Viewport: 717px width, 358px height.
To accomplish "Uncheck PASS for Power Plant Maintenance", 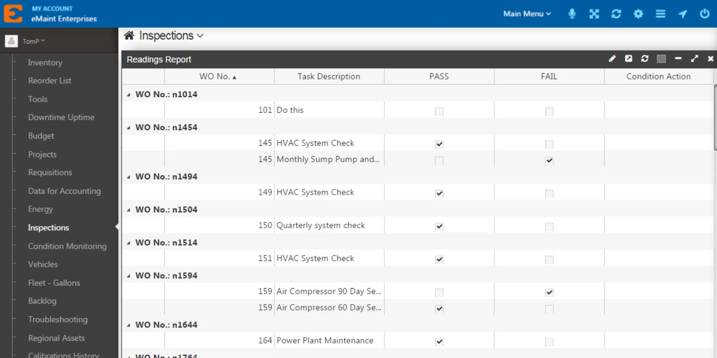I will tap(439, 342).
